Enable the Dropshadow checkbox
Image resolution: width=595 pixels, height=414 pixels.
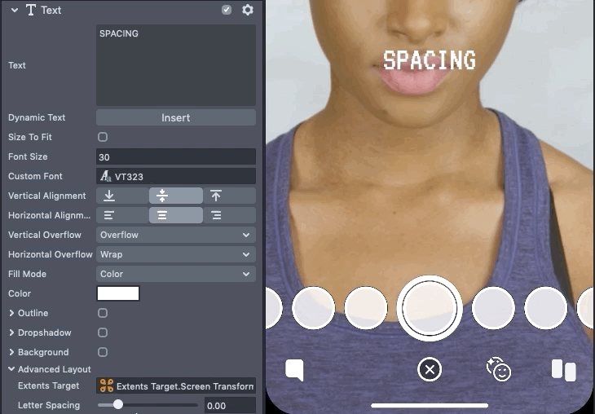[x=103, y=333]
